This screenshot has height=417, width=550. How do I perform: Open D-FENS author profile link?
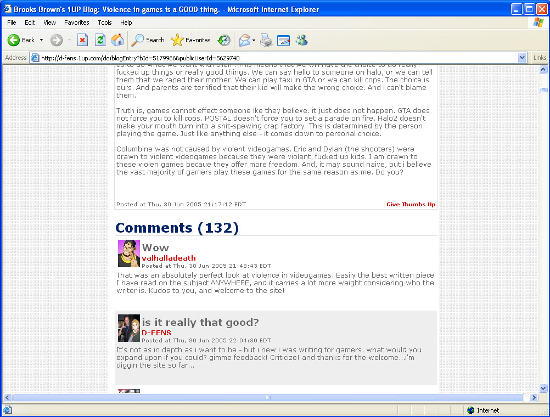[156, 333]
